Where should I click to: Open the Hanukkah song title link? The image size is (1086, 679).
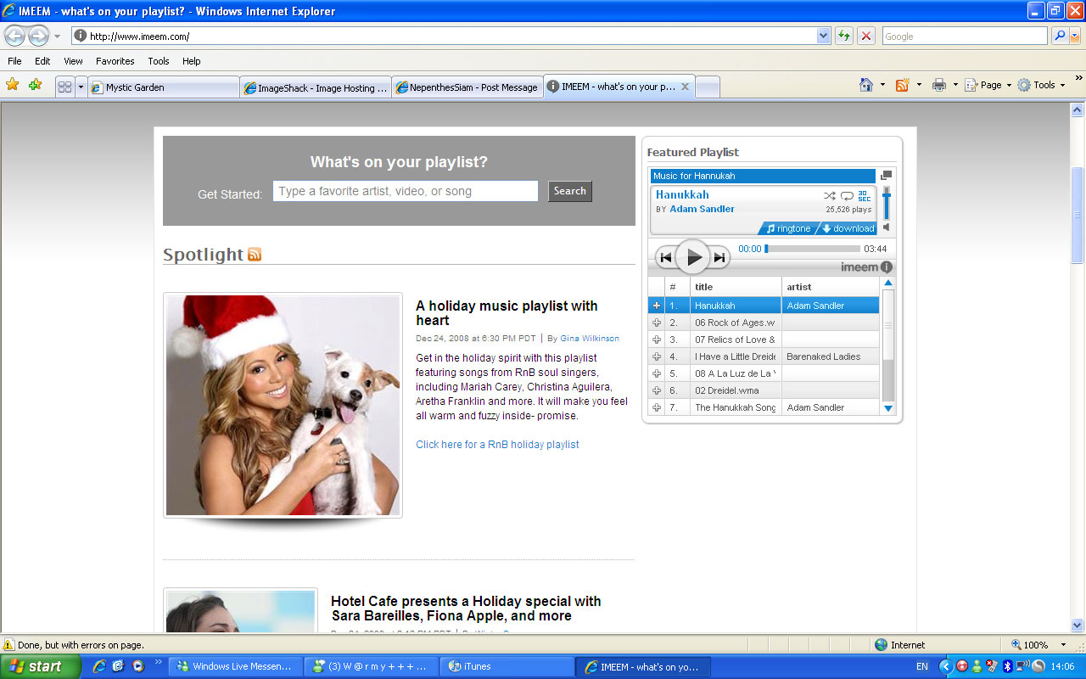(x=682, y=194)
